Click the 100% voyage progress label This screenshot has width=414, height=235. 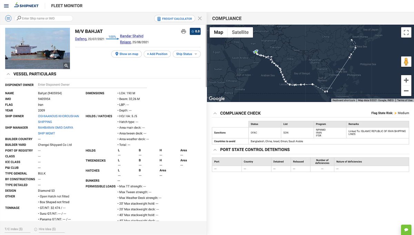[112, 36]
